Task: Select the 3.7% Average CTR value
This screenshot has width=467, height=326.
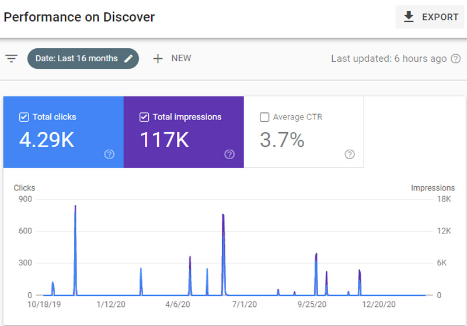Action: coord(282,140)
